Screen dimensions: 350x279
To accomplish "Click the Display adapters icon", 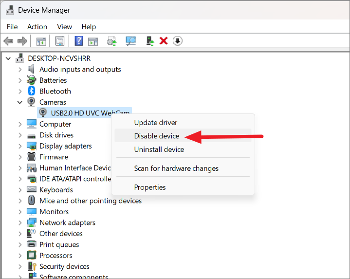I will coord(32,146).
